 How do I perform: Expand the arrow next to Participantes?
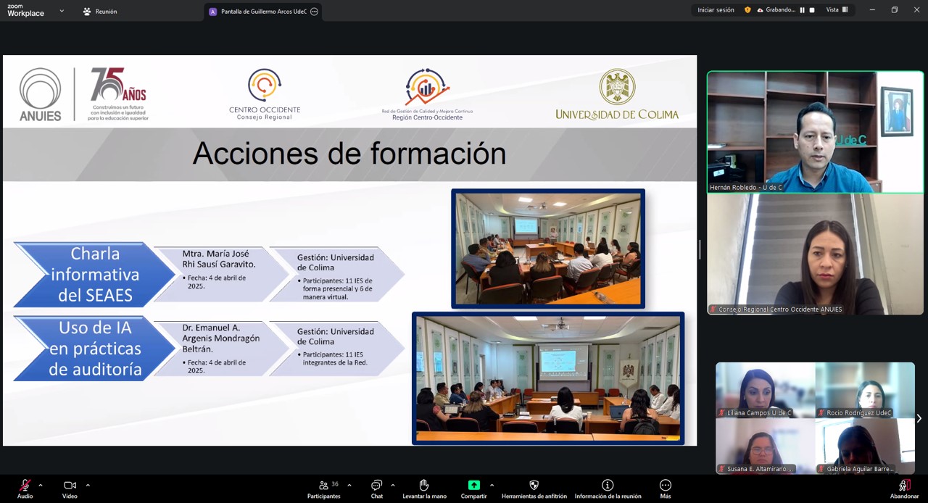point(349,485)
